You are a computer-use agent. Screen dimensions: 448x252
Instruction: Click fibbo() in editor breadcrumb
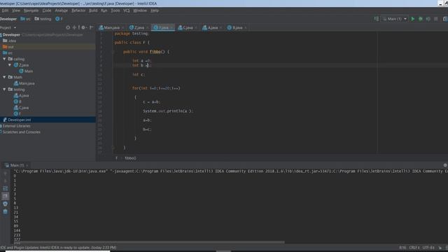pyautogui.click(x=130, y=158)
